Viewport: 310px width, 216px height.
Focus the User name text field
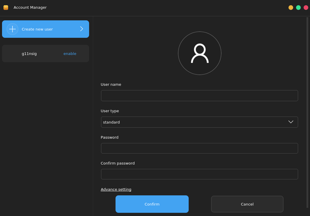tap(199, 96)
